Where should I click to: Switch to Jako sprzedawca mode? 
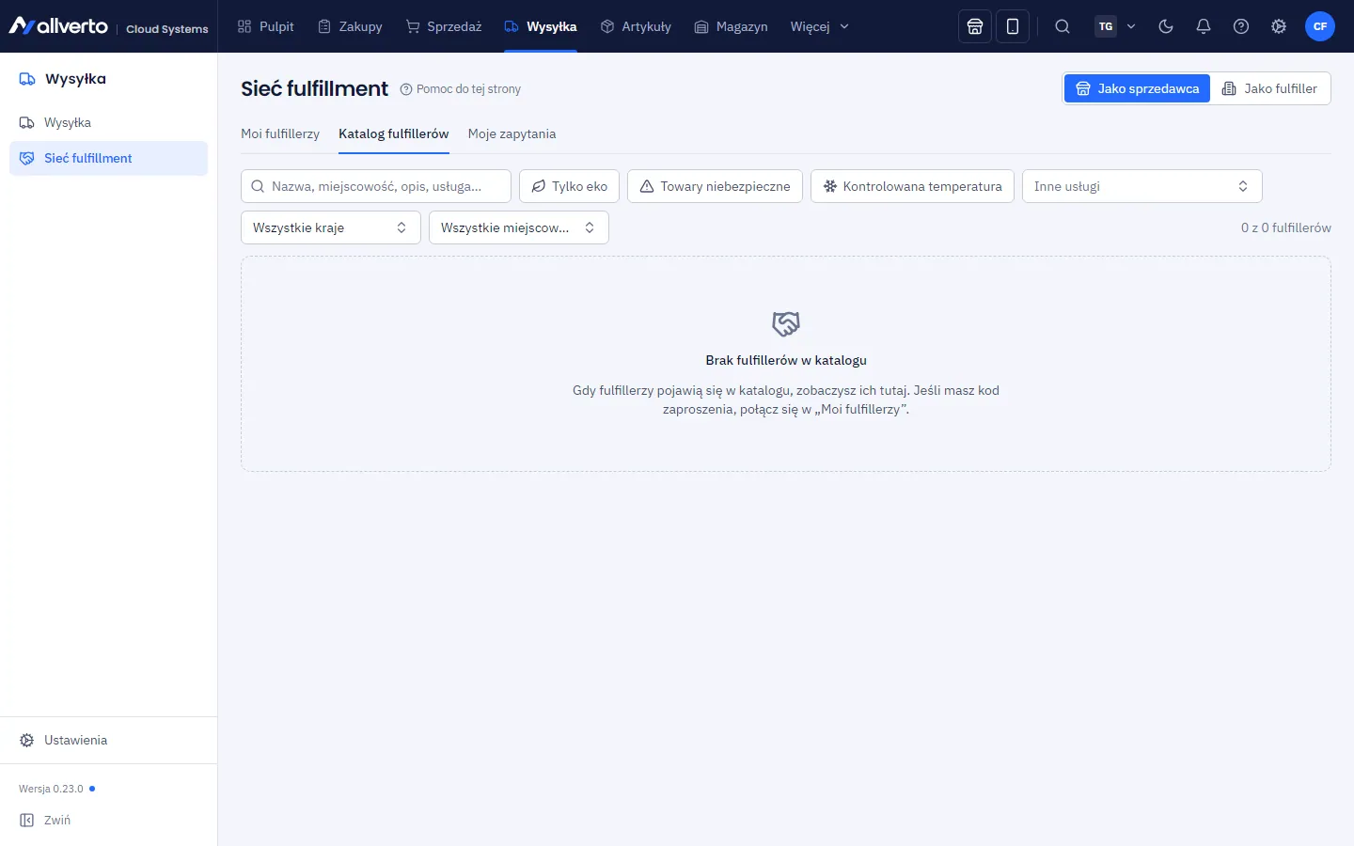coord(1138,88)
